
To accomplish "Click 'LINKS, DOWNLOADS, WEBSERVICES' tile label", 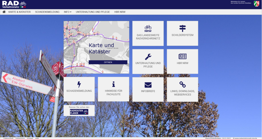I will click(182, 93).
